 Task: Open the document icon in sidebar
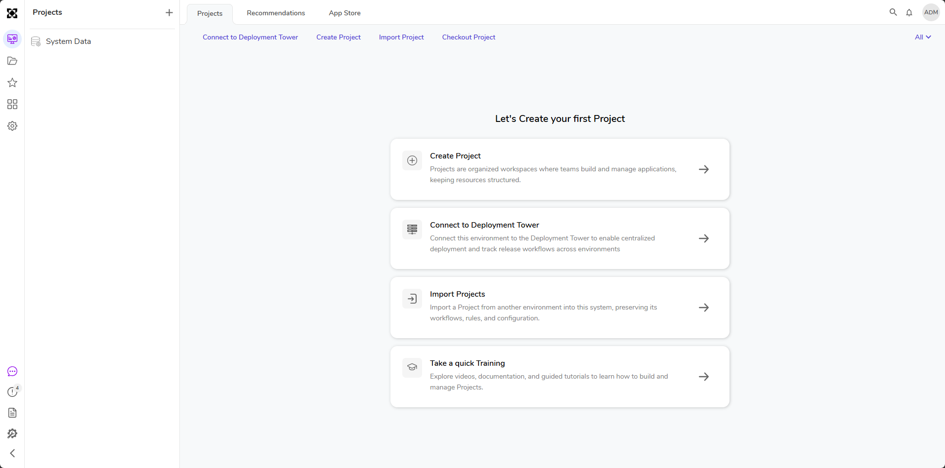[x=12, y=413]
